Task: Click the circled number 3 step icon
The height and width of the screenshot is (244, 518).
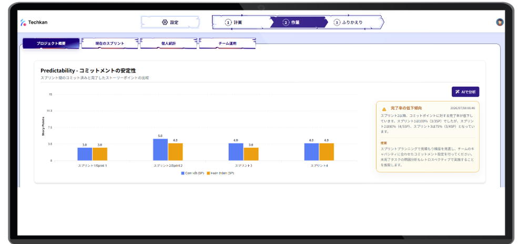Action: pos(337,23)
